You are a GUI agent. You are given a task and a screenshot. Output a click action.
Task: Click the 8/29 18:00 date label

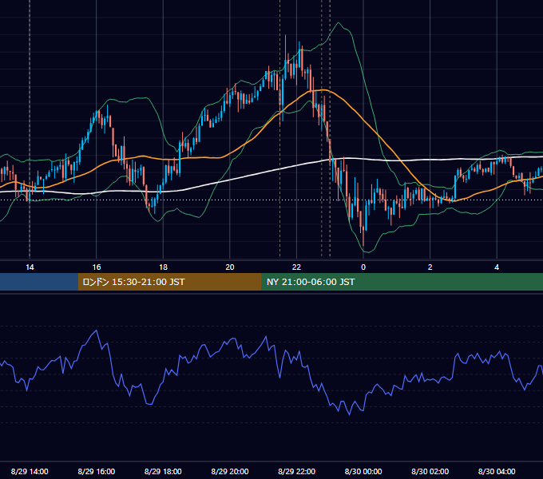(x=163, y=471)
